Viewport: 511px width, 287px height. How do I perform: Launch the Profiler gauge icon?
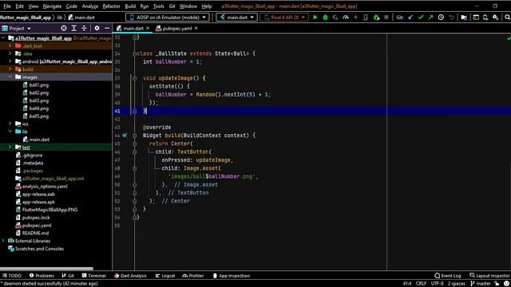[346, 18]
